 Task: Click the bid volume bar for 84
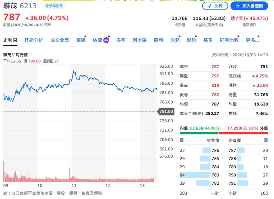click(x=195, y=175)
